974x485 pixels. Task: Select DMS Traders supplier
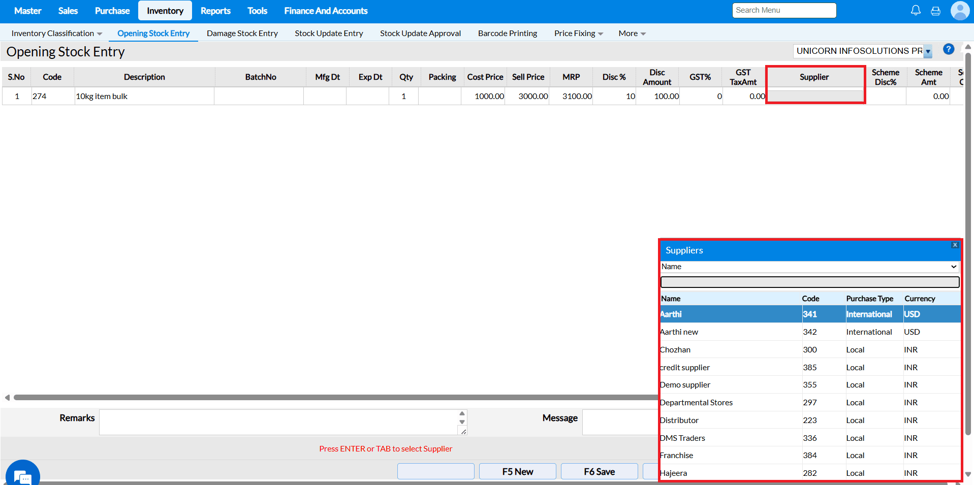[810, 438]
